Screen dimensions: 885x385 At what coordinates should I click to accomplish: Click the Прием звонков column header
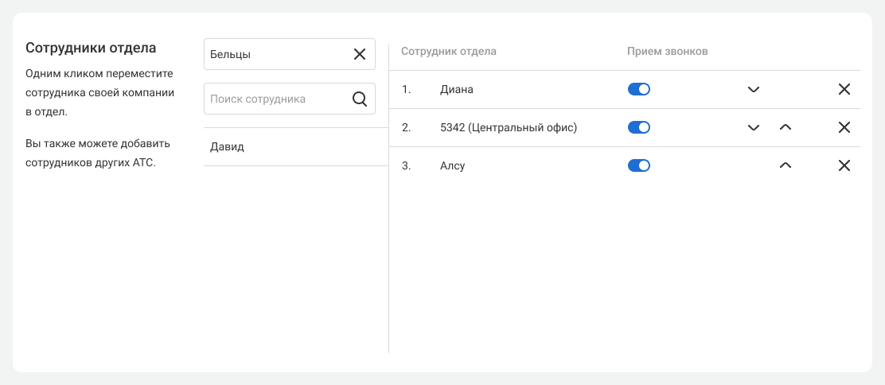(667, 52)
